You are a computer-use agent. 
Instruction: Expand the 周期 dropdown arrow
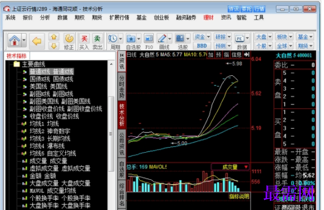[120, 39]
